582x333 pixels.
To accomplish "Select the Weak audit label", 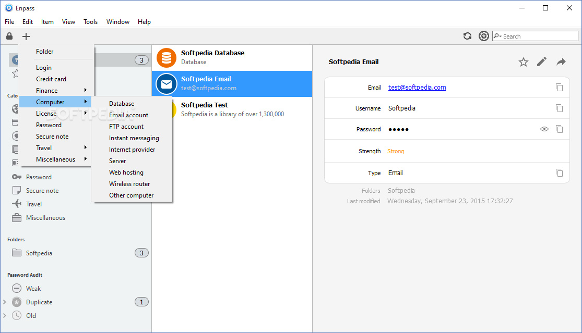I will click(33, 289).
